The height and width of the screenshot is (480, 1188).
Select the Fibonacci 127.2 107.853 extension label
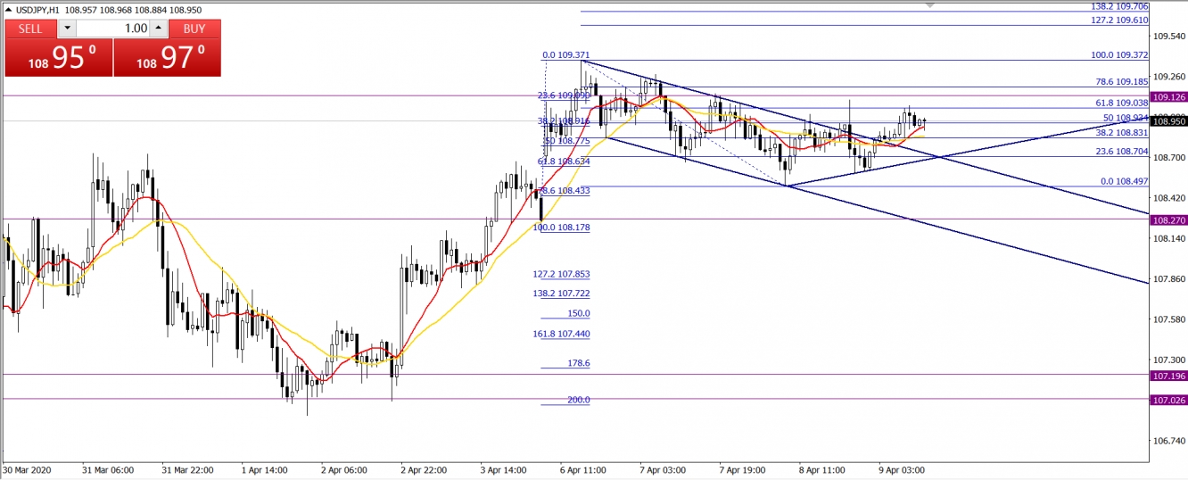[562, 274]
